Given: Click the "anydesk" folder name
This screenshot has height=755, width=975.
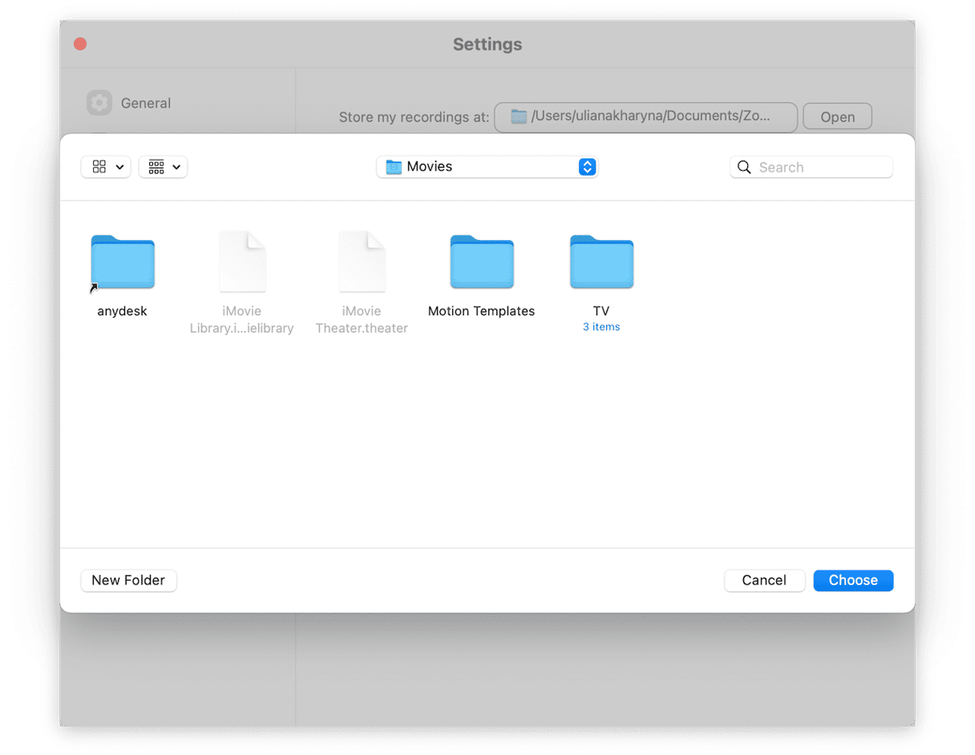Looking at the screenshot, I should 122,311.
